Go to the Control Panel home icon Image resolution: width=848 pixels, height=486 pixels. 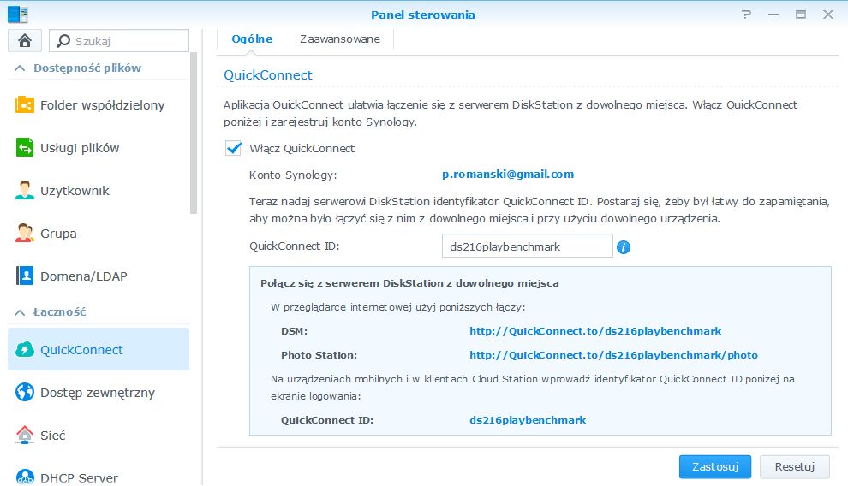coord(25,41)
